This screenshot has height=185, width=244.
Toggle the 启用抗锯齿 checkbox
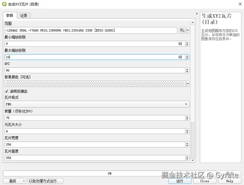pyautogui.click(x=7, y=91)
